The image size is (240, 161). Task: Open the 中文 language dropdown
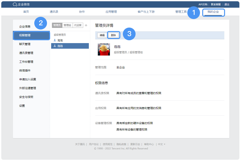click(162, 144)
